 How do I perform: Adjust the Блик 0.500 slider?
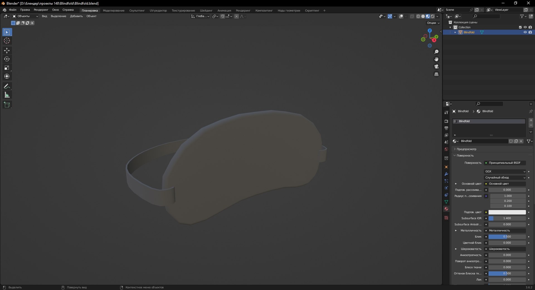507,237
